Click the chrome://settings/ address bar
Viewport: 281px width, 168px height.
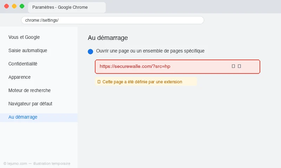point(112,20)
